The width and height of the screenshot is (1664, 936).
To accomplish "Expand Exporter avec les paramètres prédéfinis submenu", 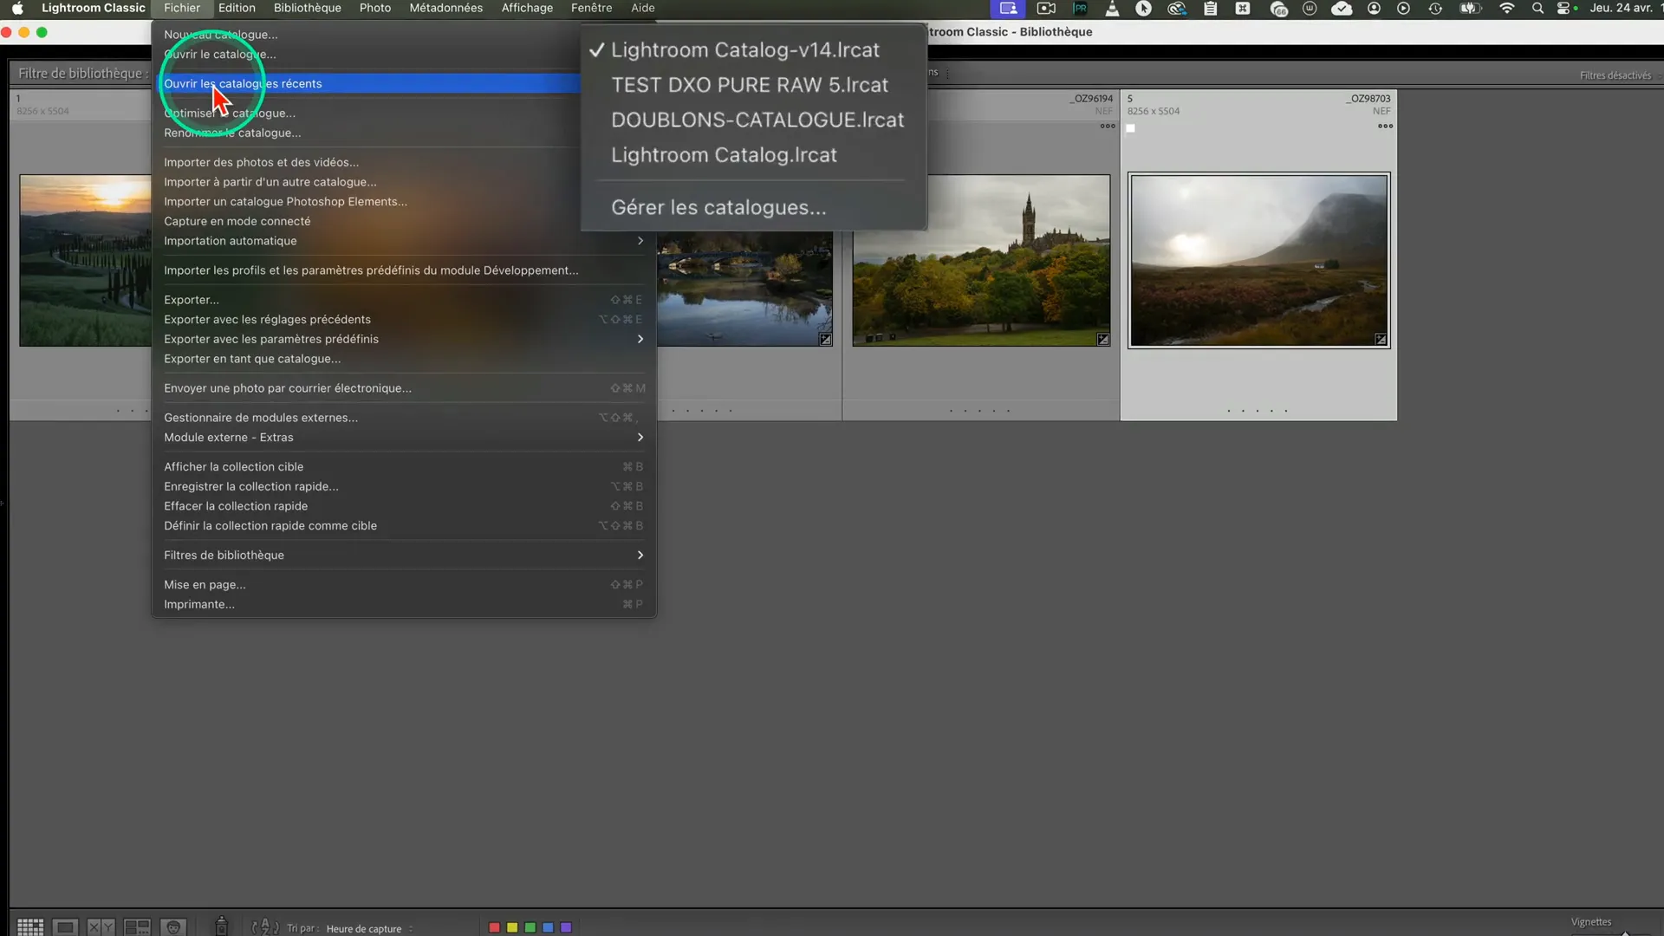I will [x=404, y=339].
